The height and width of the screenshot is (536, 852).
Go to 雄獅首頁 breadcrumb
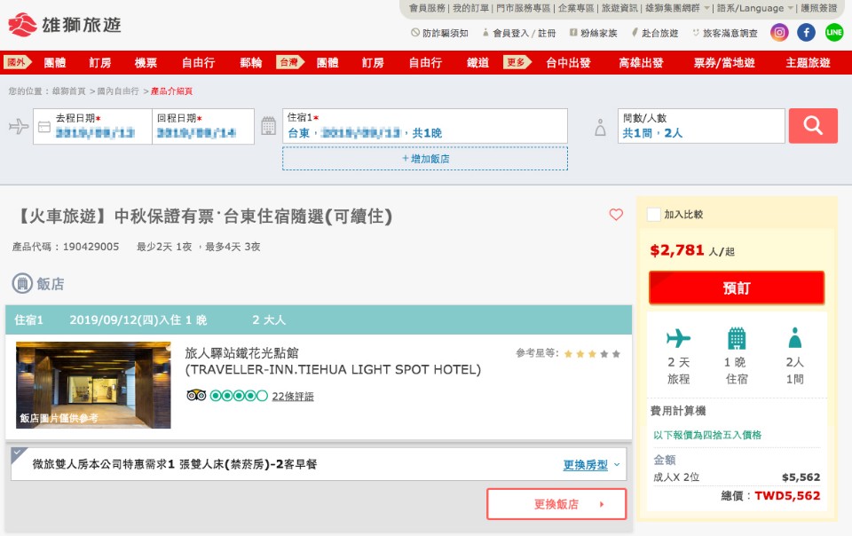69,91
